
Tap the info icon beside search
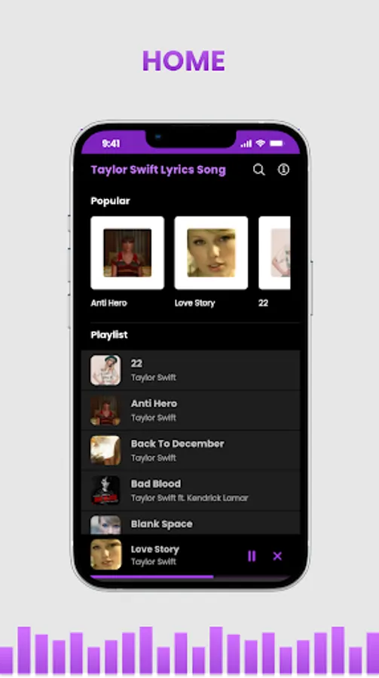(283, 169)
